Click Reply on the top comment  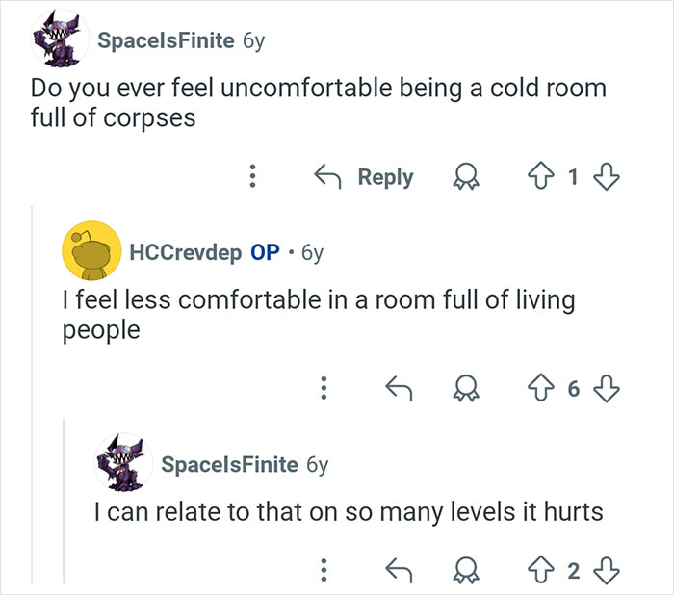364,177
